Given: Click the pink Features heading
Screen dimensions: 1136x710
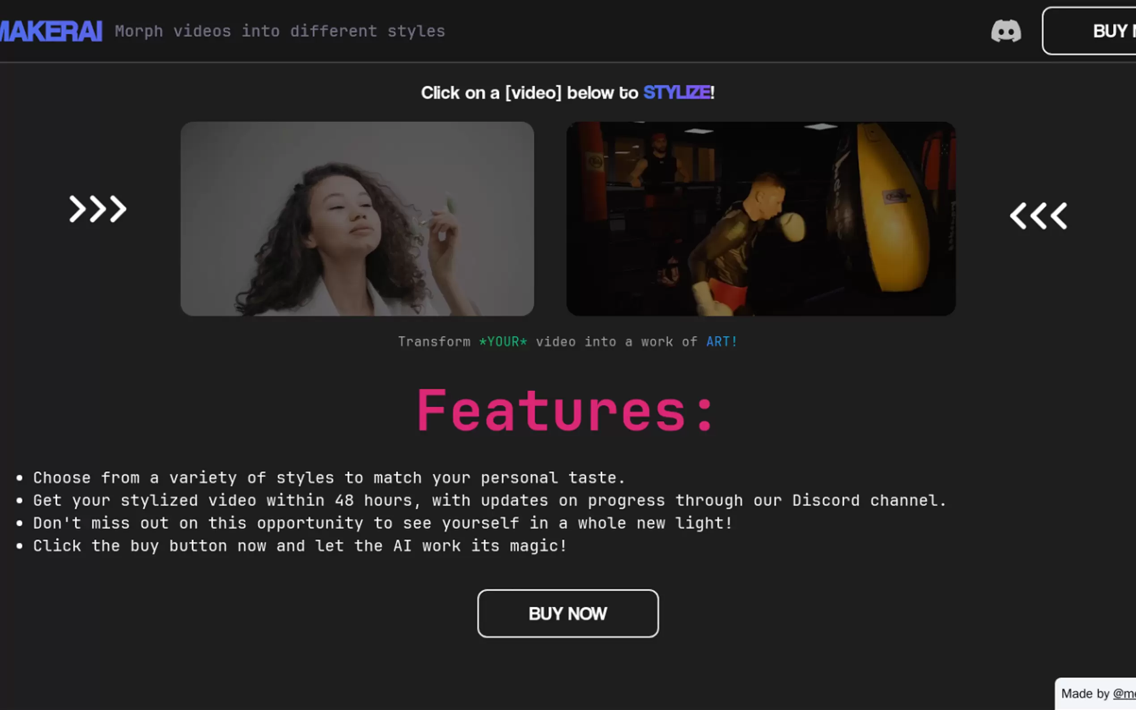Looking at the screenshot, I should 565,411.
